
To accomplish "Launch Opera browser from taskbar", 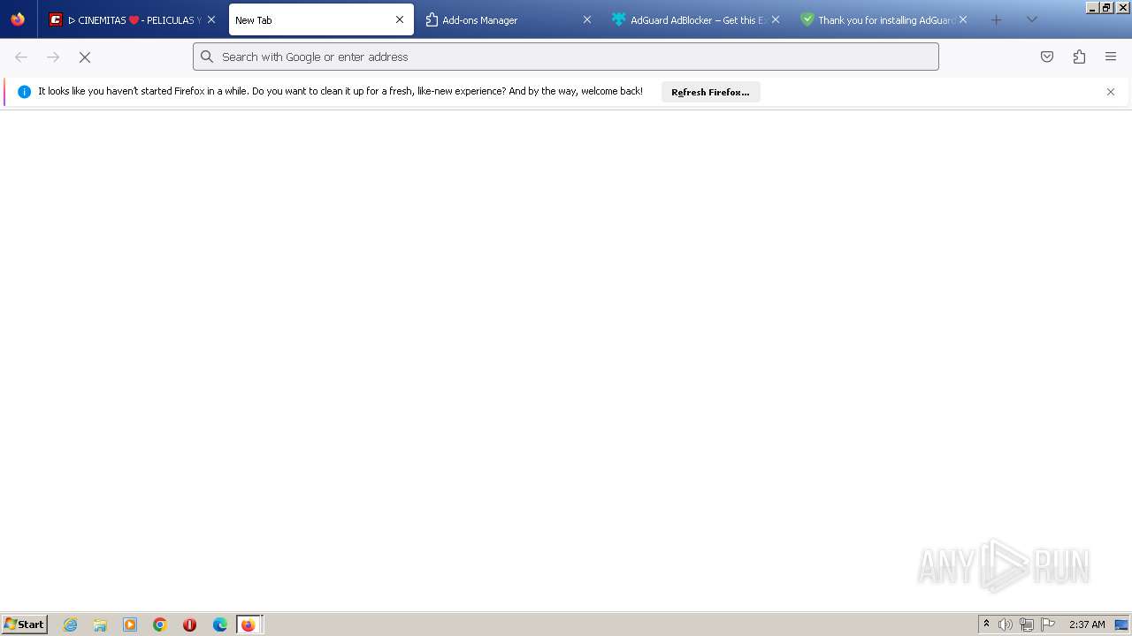I will (x=189, y=625).
